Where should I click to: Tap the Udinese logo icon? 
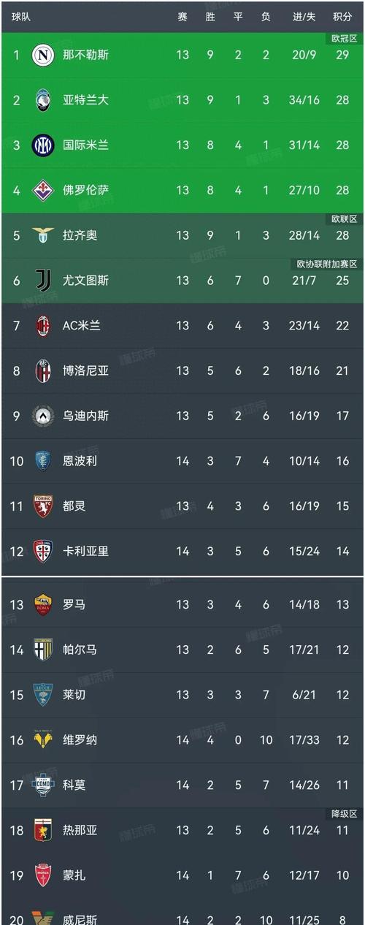click(43, 416)
